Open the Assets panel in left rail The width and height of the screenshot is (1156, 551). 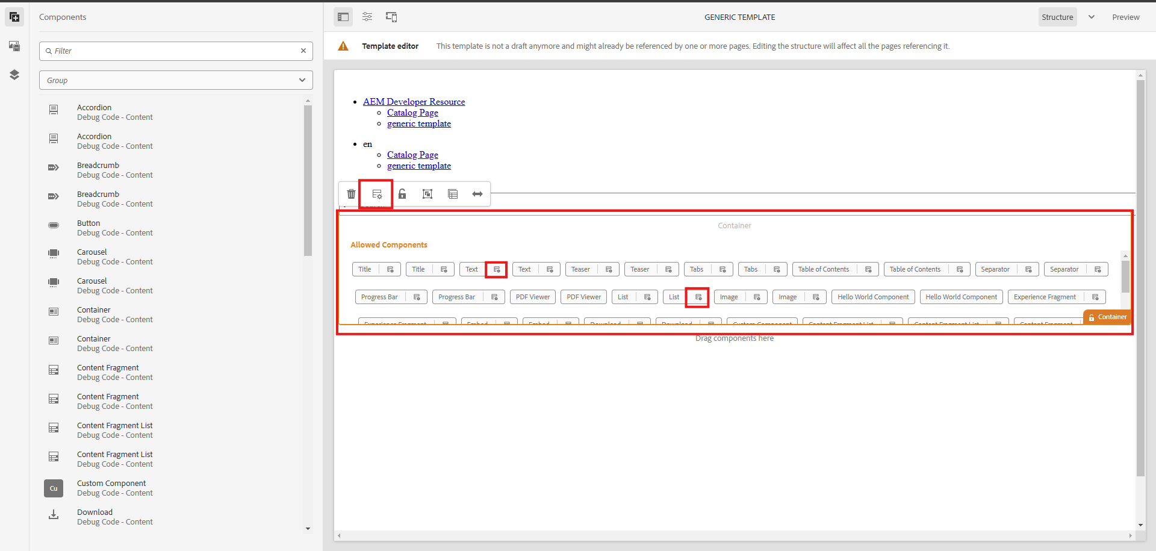pyautogui.click(x=14, y=46)
